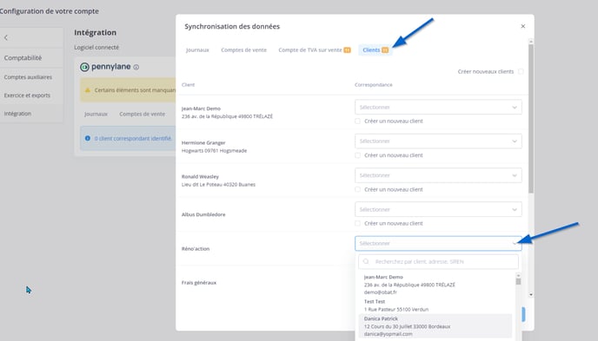Click the warning triangle icon in yellow banner
Viewport: 598px width, 341px height.
pyautogui.click(x=87, y=90)
